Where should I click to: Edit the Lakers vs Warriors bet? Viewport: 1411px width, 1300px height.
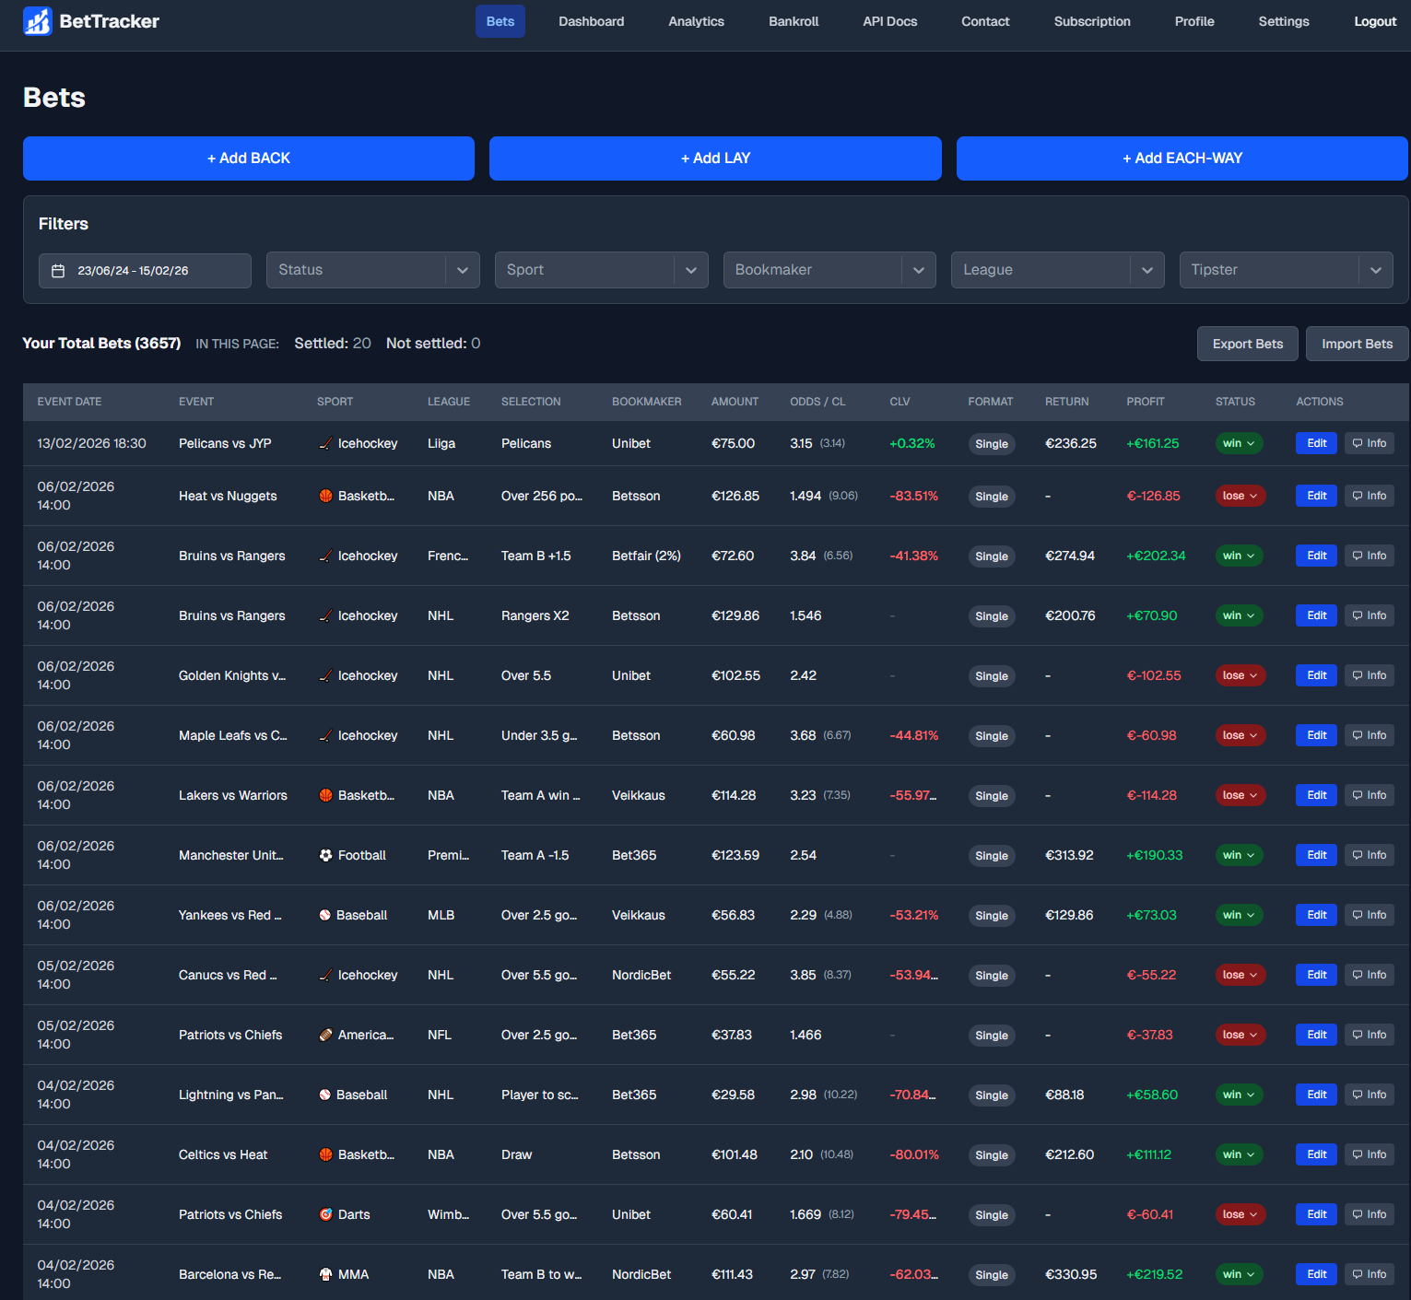click(x=1316, y=795)
